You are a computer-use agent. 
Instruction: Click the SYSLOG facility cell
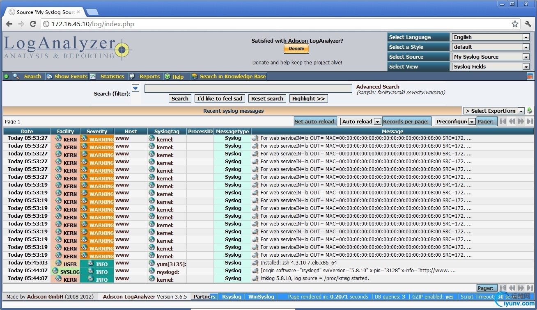(x=66, y=271)
